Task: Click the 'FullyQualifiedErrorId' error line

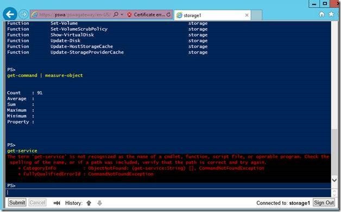Action: (x=86, y=174)
